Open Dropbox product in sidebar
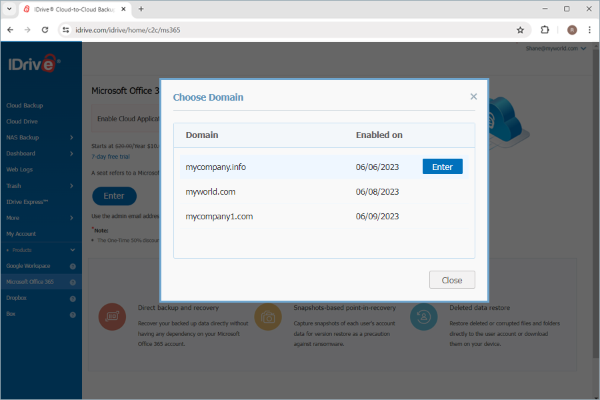 (x=17, y=298)
